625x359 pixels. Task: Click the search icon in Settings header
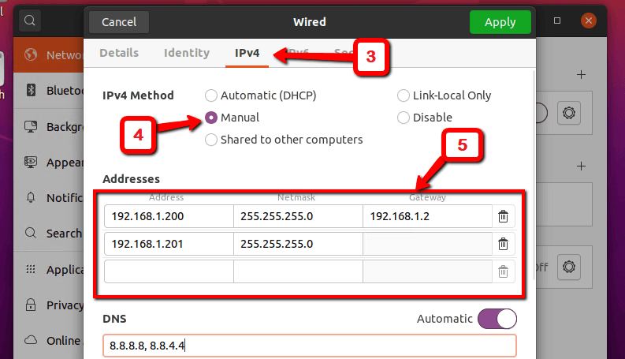pos(29,21)
